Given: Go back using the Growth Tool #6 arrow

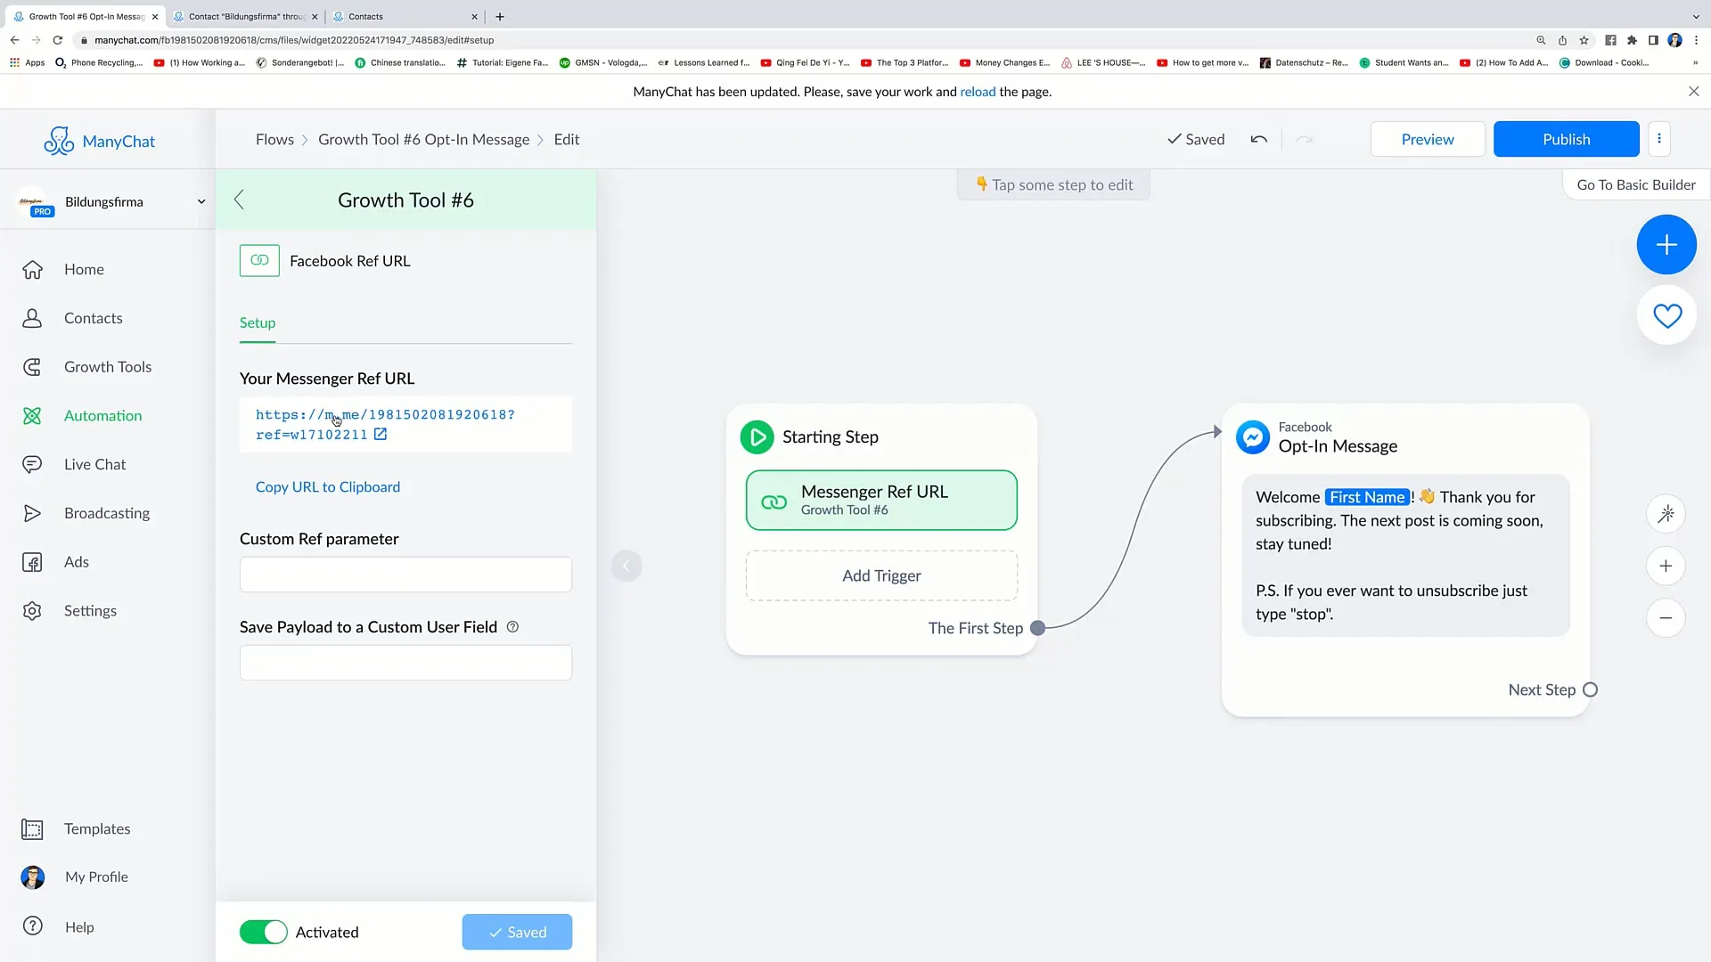Looking at the screenshot, I should click(x=239, y=200).
